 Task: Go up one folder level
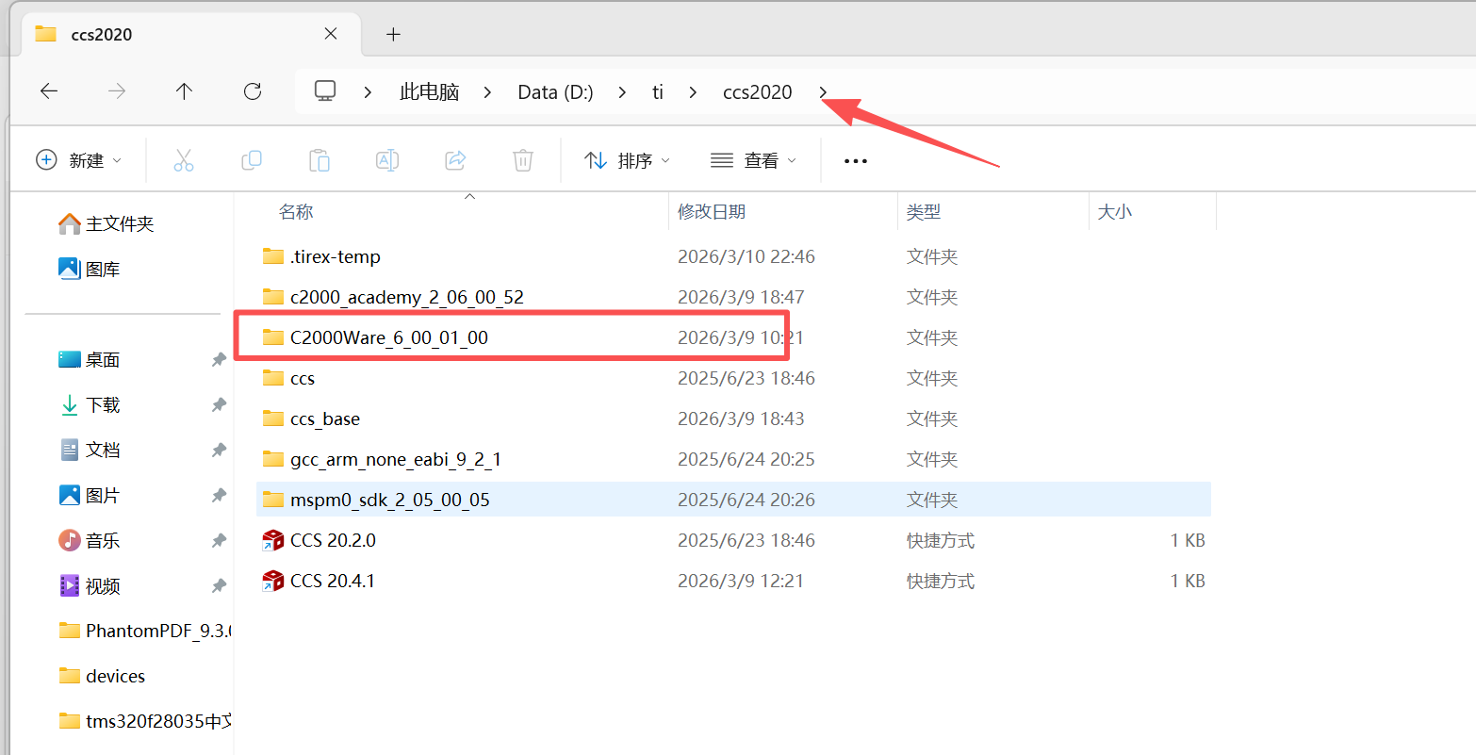click(x=184, y=91)
